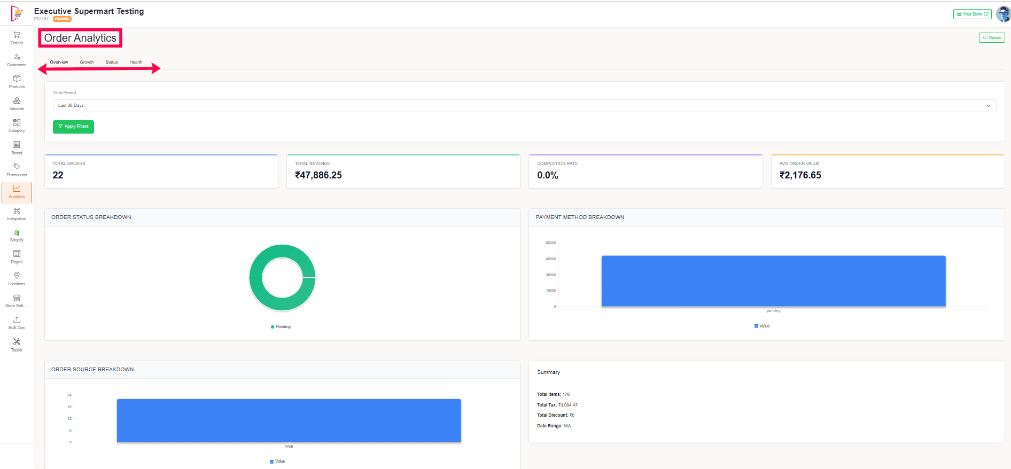Click the user profile avatar
Screen dimensions: 1011x469
[x=1002, y=14]
